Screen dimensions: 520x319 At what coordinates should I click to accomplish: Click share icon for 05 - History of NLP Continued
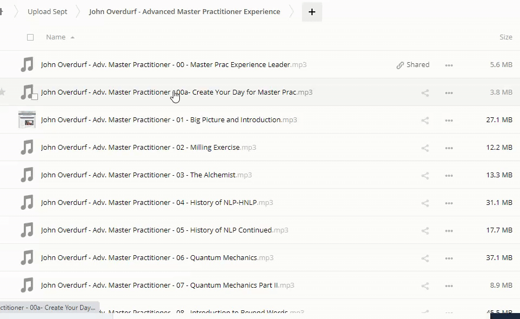(x=425, y=230)
